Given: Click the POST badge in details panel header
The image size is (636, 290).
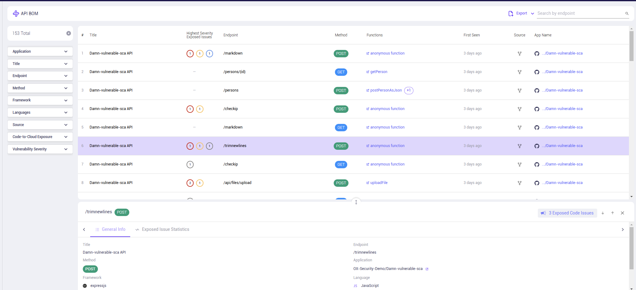Looking at the screenshot, I should click(122, 212).
